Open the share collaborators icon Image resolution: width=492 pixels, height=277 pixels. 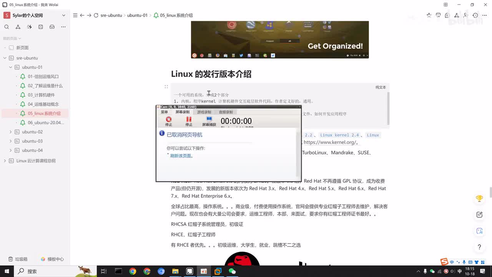coord(466,15)
